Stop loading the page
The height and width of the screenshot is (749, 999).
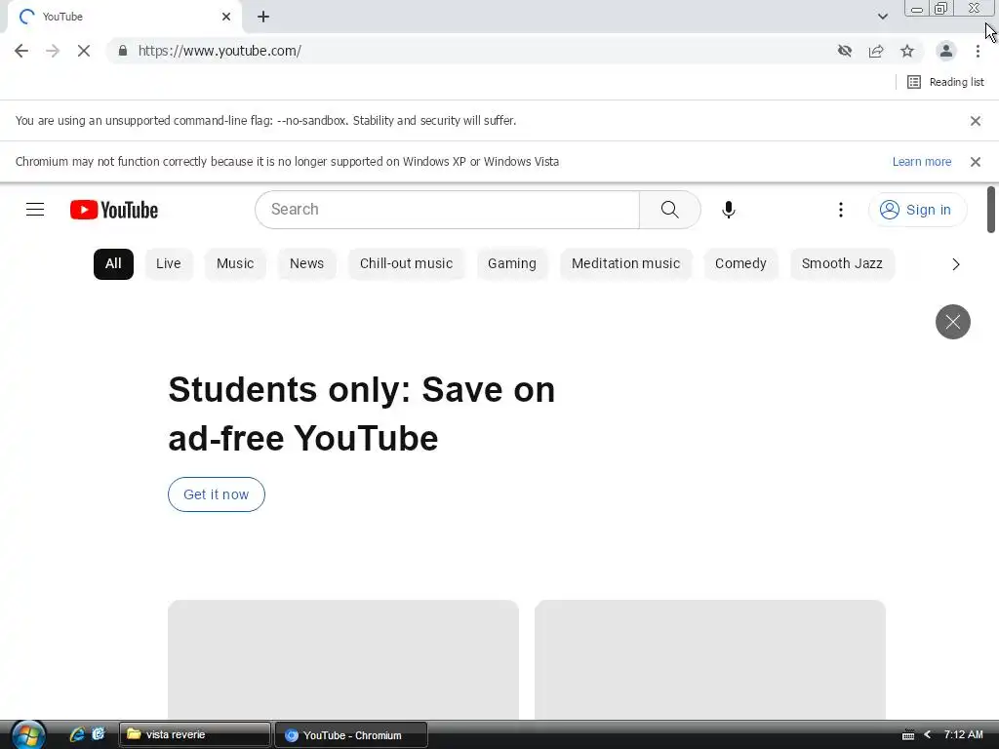(x=84, y=51)
